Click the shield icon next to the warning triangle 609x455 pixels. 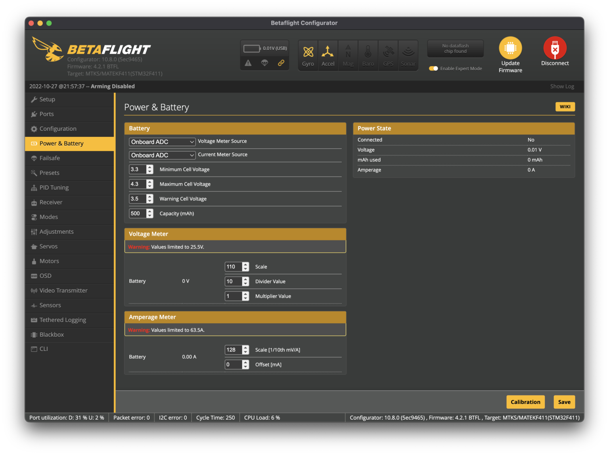click(x=264, y=63)
